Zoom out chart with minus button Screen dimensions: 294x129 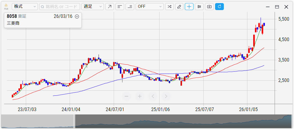click(x=126, y=96)
